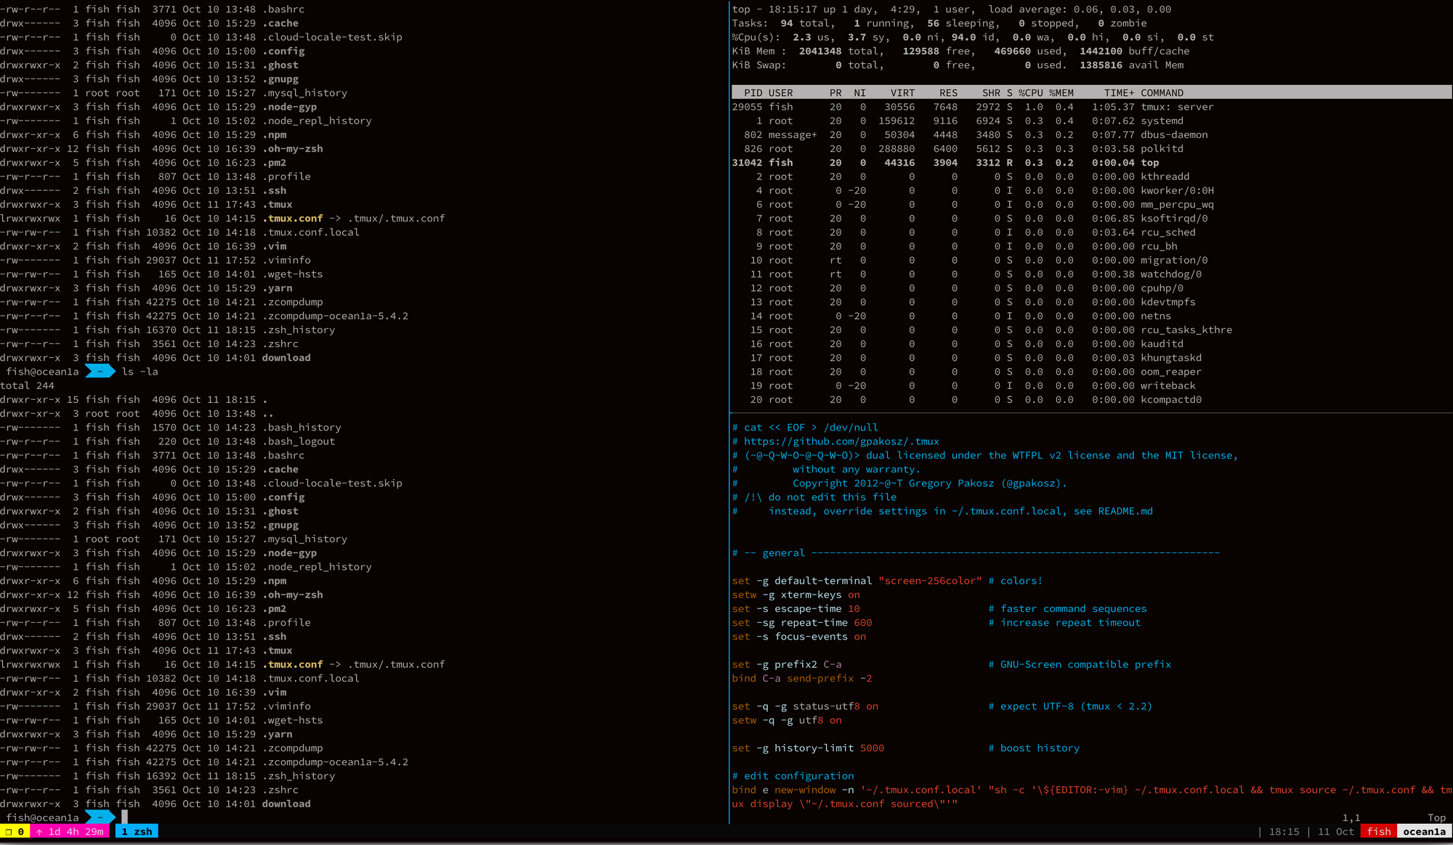The image size is (1453, 845).
Task: Click the RES column header in top
Action: [948, 93]
